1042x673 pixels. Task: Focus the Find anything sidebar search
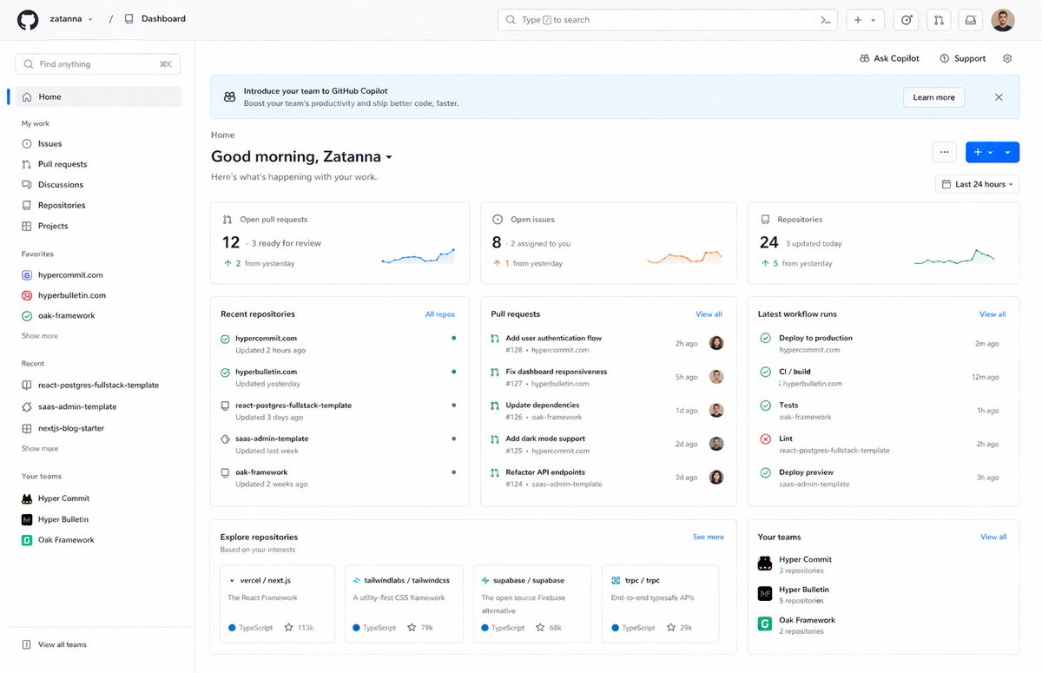point(98,64)
